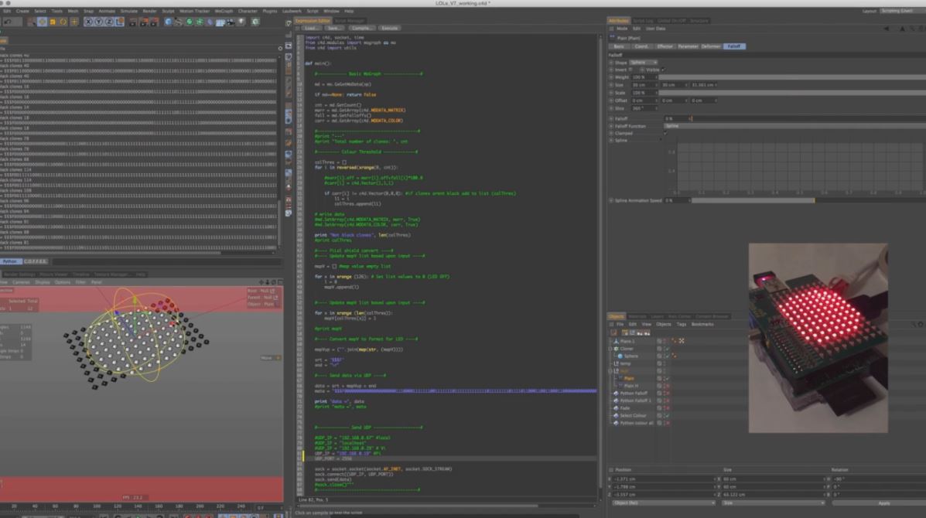This screenshot has height=518, width=926.
Task: Click the Raspberry Pi LED photo thumbnail
Action: coord(818,338)
